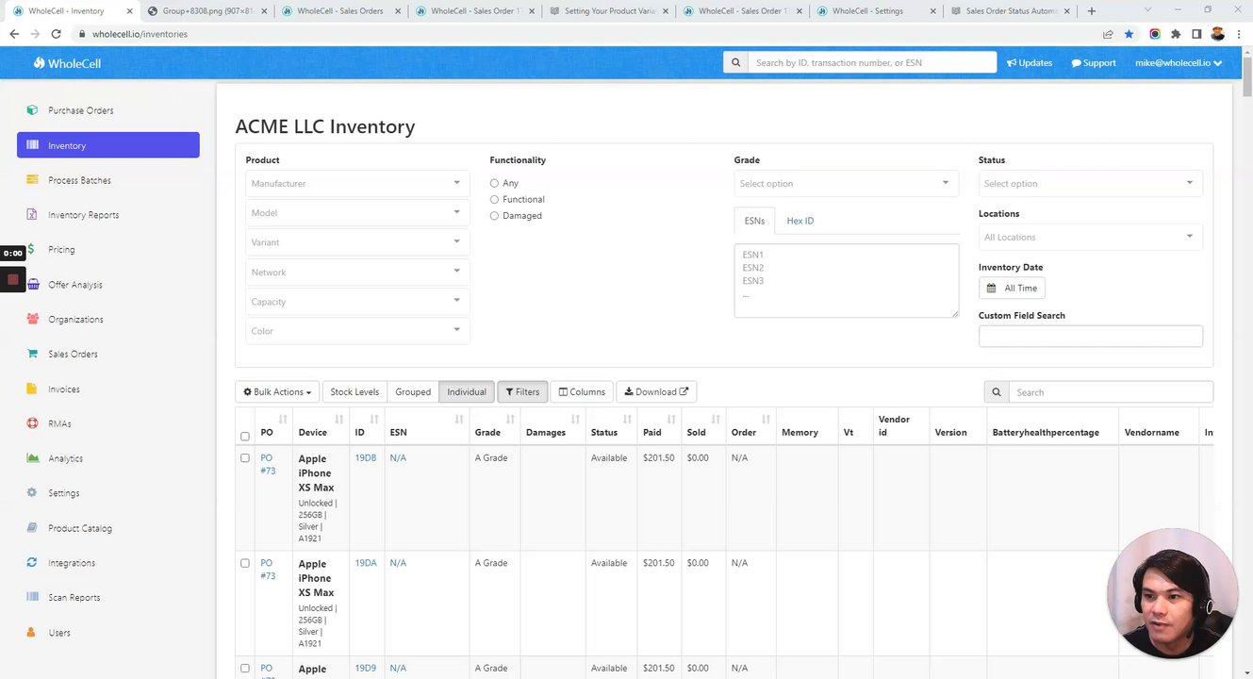Open the Invoices sidebar icon
The height and width of the screenshot is (679, 1253).
(32, 389)
